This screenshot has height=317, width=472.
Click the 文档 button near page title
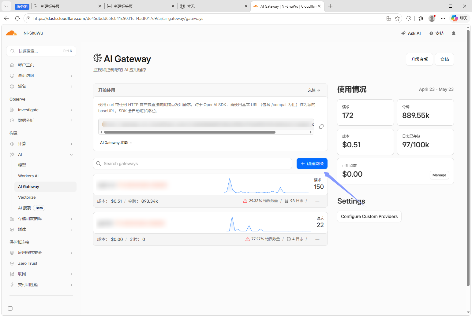click(x=444, y=59)
